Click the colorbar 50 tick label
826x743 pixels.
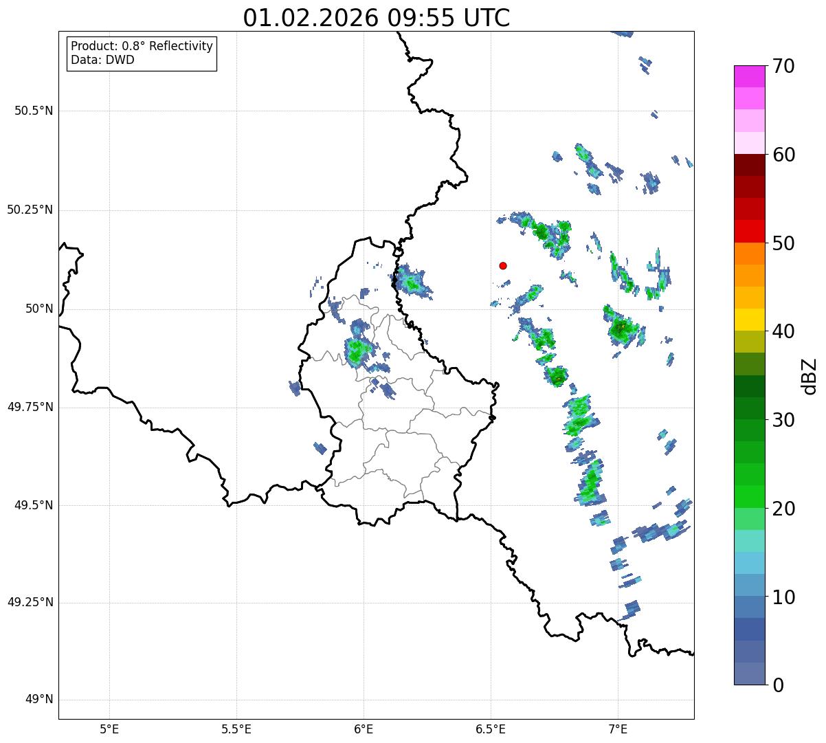point(783,243)
